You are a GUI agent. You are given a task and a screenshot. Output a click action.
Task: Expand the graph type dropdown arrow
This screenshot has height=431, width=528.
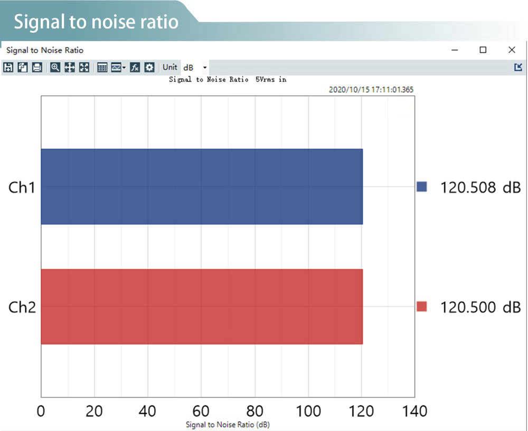(x=124, y=68)
